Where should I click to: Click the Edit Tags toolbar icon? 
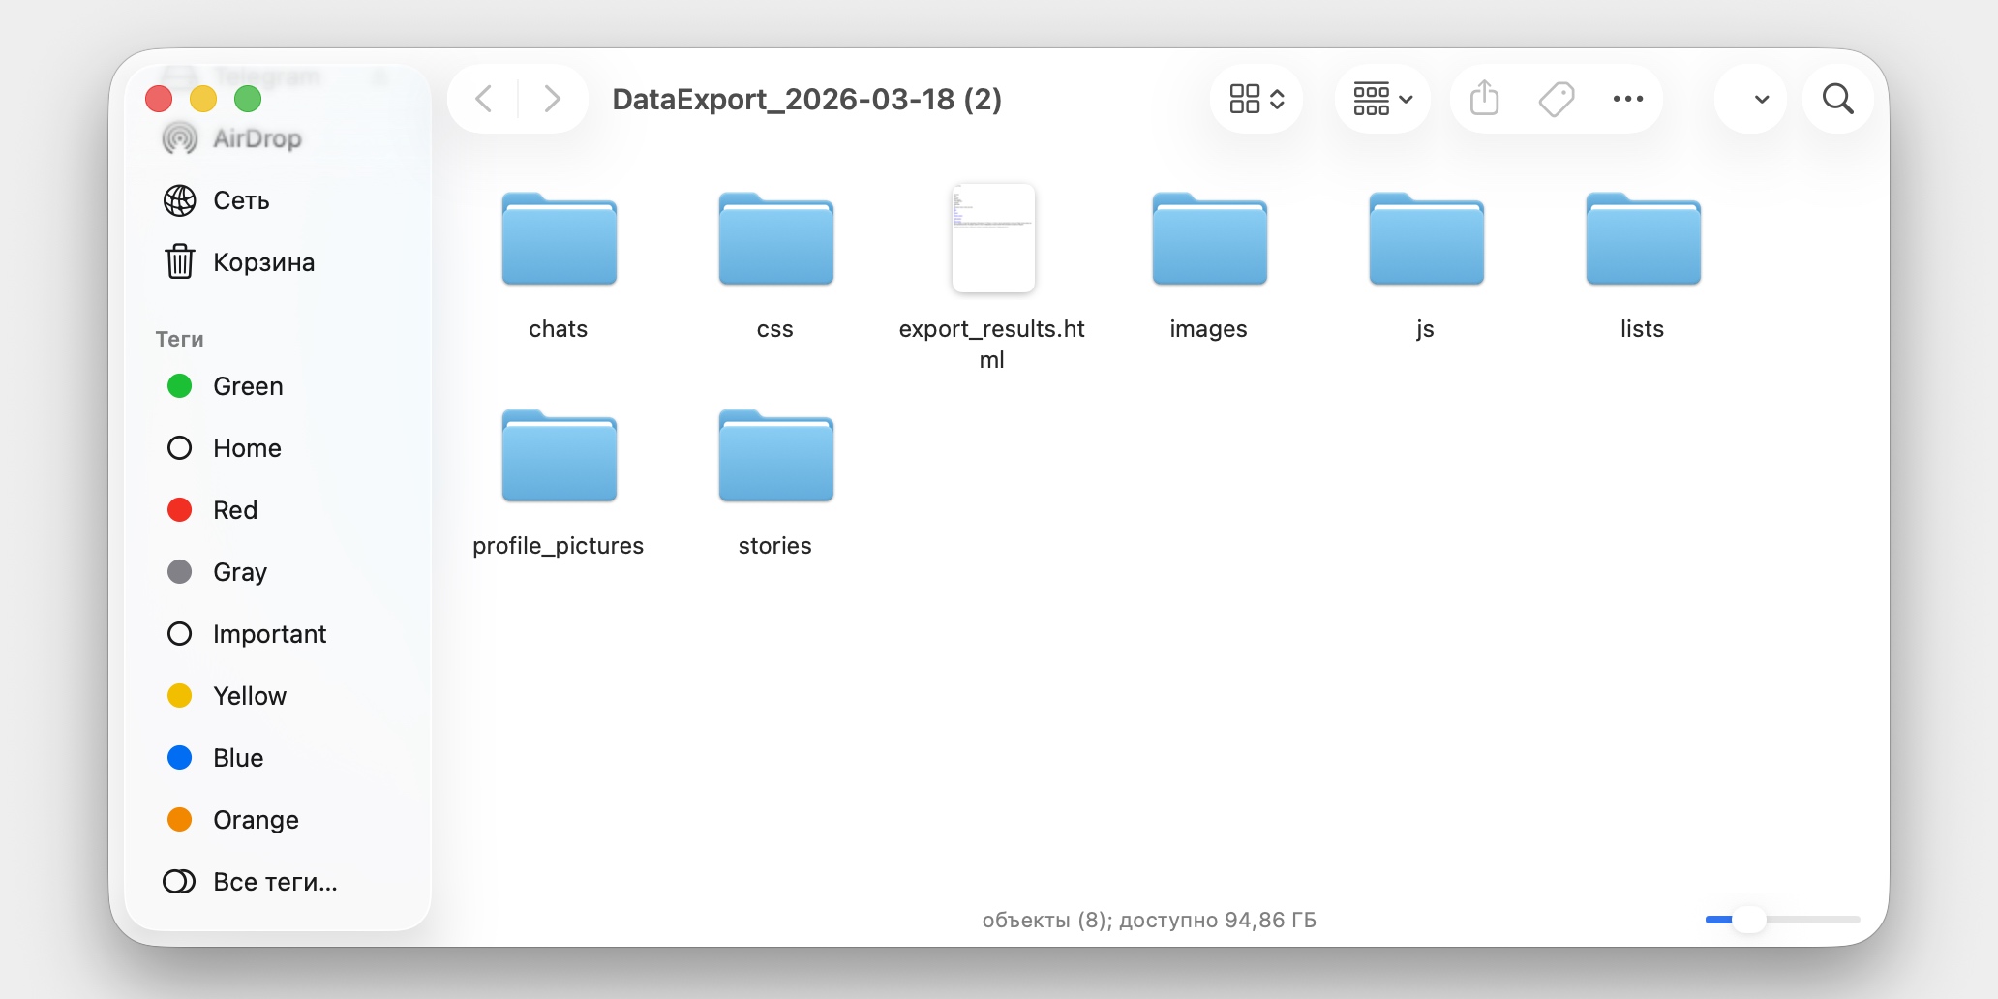[x=1557, y=99]
